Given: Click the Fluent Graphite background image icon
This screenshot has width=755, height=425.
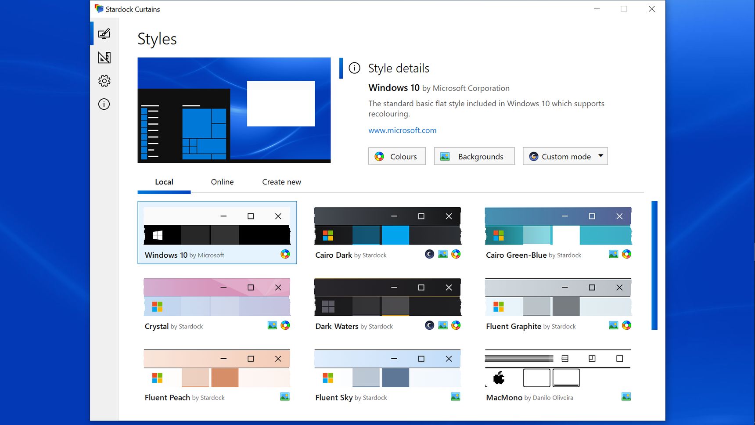Looking at the screenshot, I should coord(614,325).
